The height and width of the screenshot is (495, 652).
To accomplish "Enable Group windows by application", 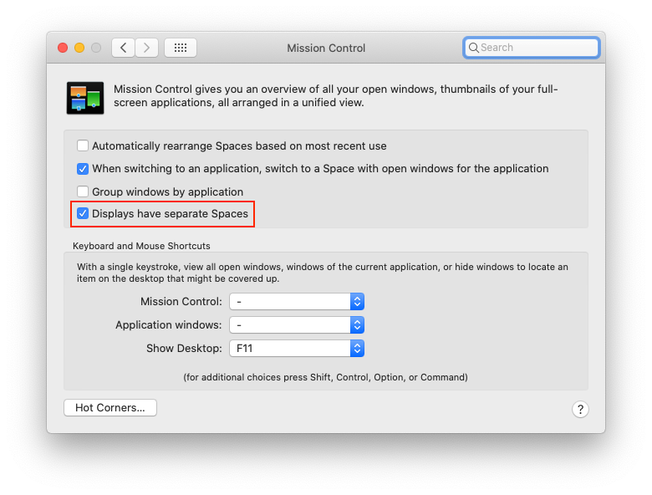I will coord(83,191).
